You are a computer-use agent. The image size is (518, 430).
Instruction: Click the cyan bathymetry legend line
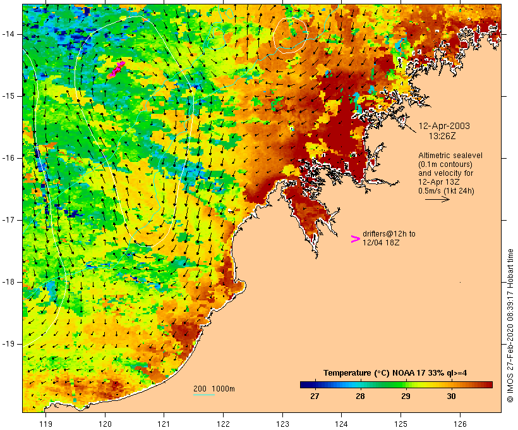point(204,395)
